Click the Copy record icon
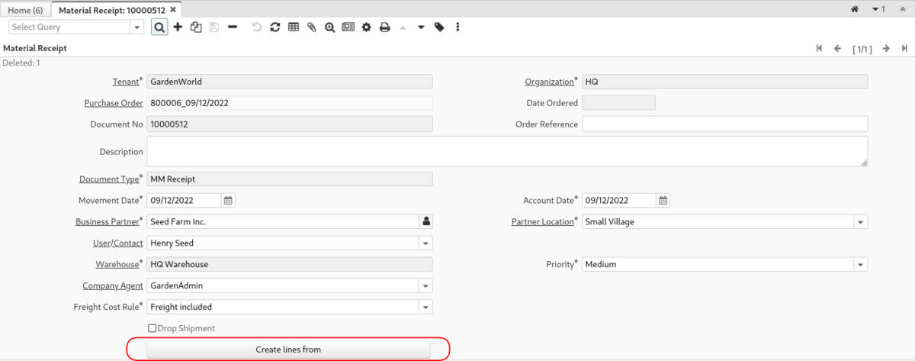915x361 pixels. [196, 27]
